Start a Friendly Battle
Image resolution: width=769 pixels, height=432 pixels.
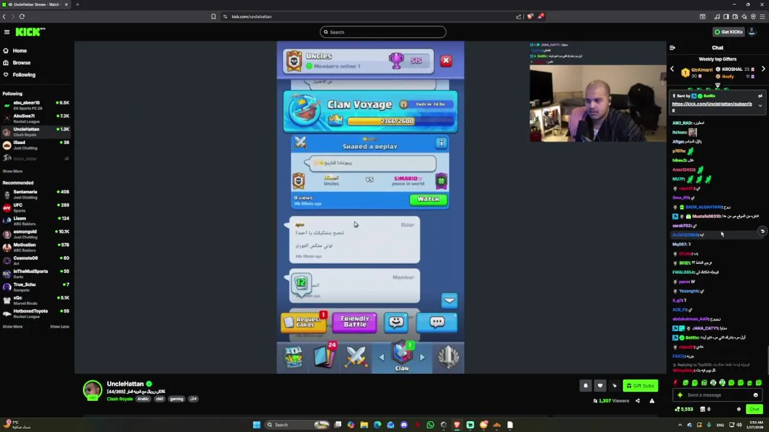(354, 322)
